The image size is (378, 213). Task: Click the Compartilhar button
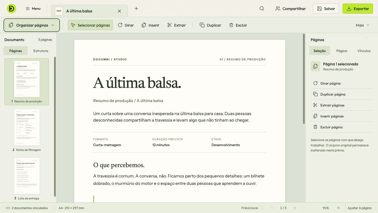coord(290,9)
